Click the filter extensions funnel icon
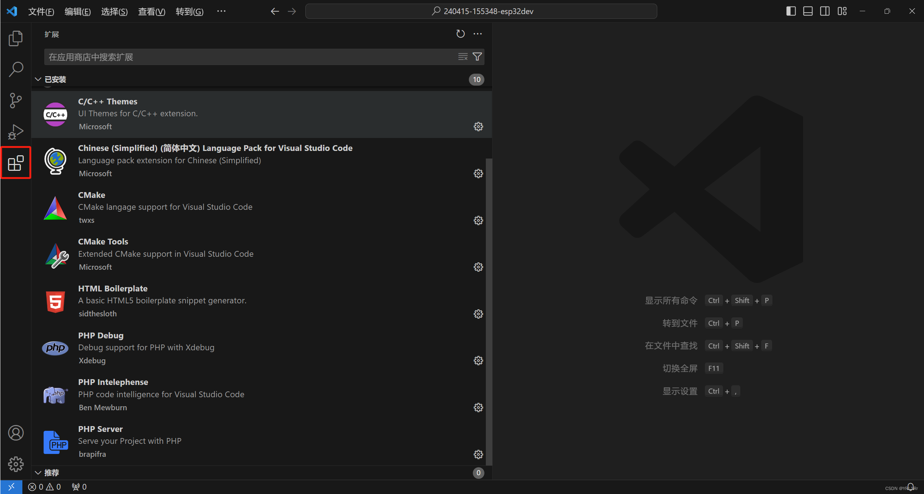The height and width of the screenshot is (494, 924). 477,57
